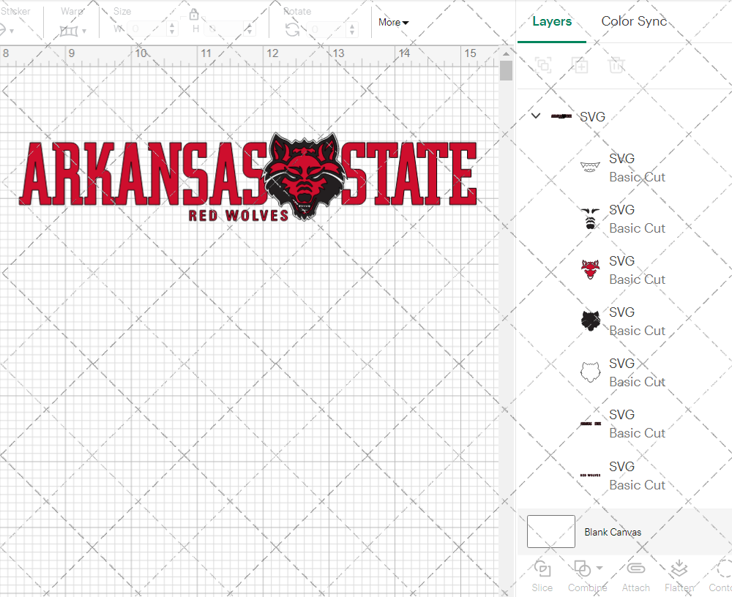Switch to the Color Sync tab
732x597 pixels.
click(x=634, y=21)
